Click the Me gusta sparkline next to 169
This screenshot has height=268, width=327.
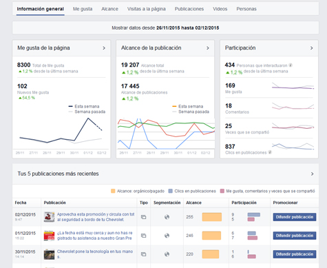[293, 86]
